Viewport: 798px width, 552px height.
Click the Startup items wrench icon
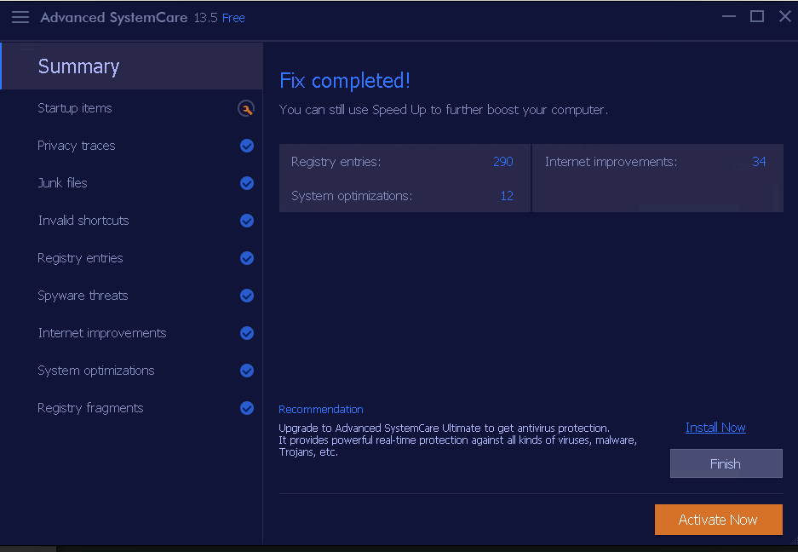pyautogui.click(x=246, y=108)
